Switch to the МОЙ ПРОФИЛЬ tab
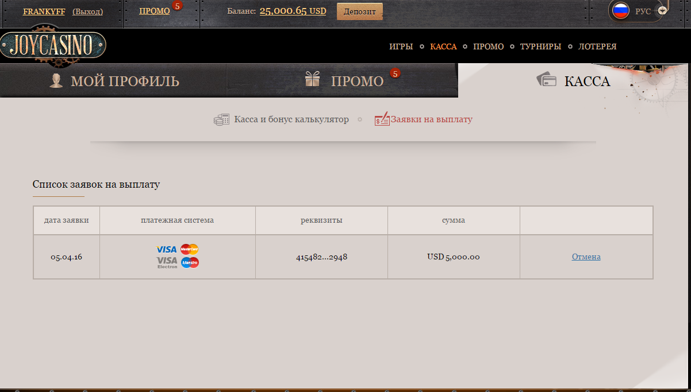 (x=126, y=81)
